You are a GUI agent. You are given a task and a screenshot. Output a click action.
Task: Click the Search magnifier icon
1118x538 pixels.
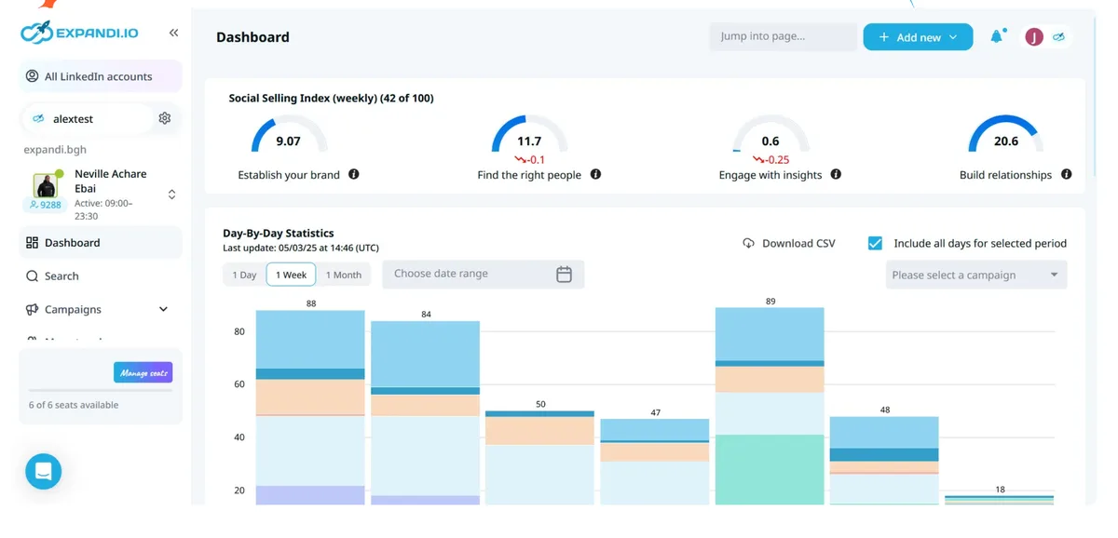[32, 276]
